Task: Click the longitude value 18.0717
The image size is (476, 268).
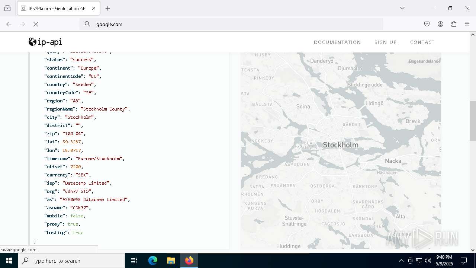Action: coord(71,150)
